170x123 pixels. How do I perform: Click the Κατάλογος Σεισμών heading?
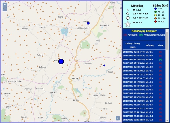click(x=144, y=31)
